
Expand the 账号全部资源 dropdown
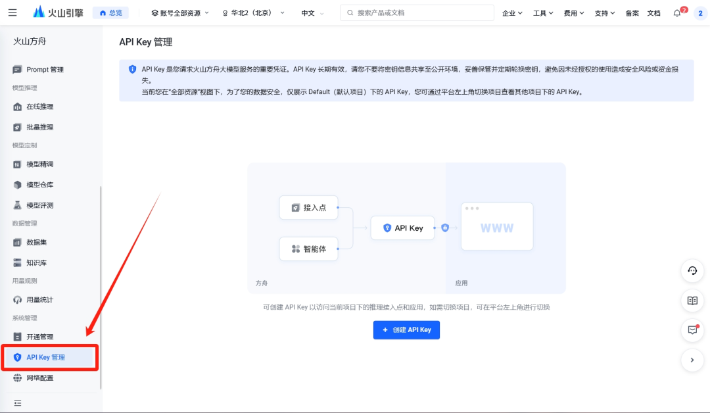tap(179, 11)
